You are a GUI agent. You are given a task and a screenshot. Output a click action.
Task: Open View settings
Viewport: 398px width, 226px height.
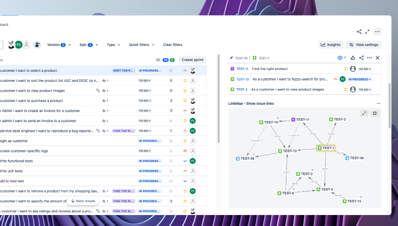point(364,45)
